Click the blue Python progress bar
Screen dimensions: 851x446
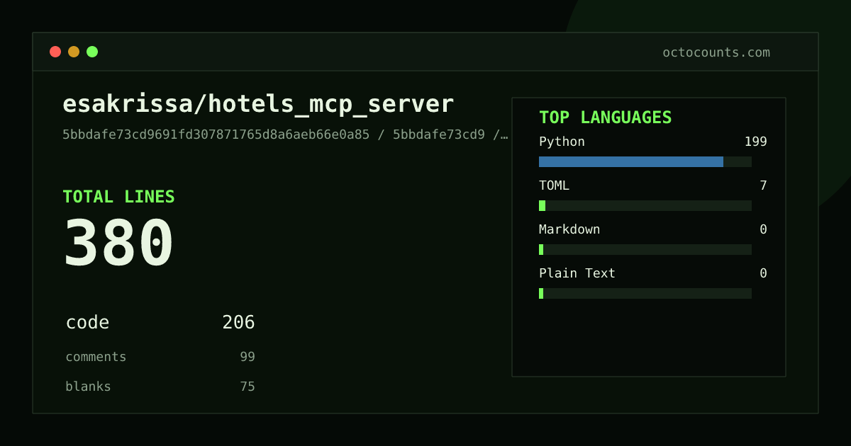pos(631,161)
